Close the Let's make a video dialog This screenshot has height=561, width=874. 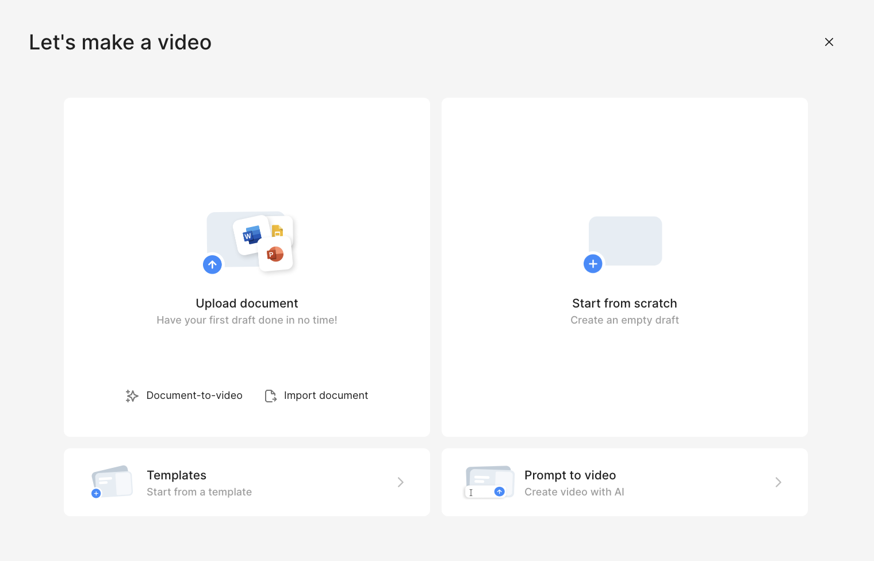point(829,42)
